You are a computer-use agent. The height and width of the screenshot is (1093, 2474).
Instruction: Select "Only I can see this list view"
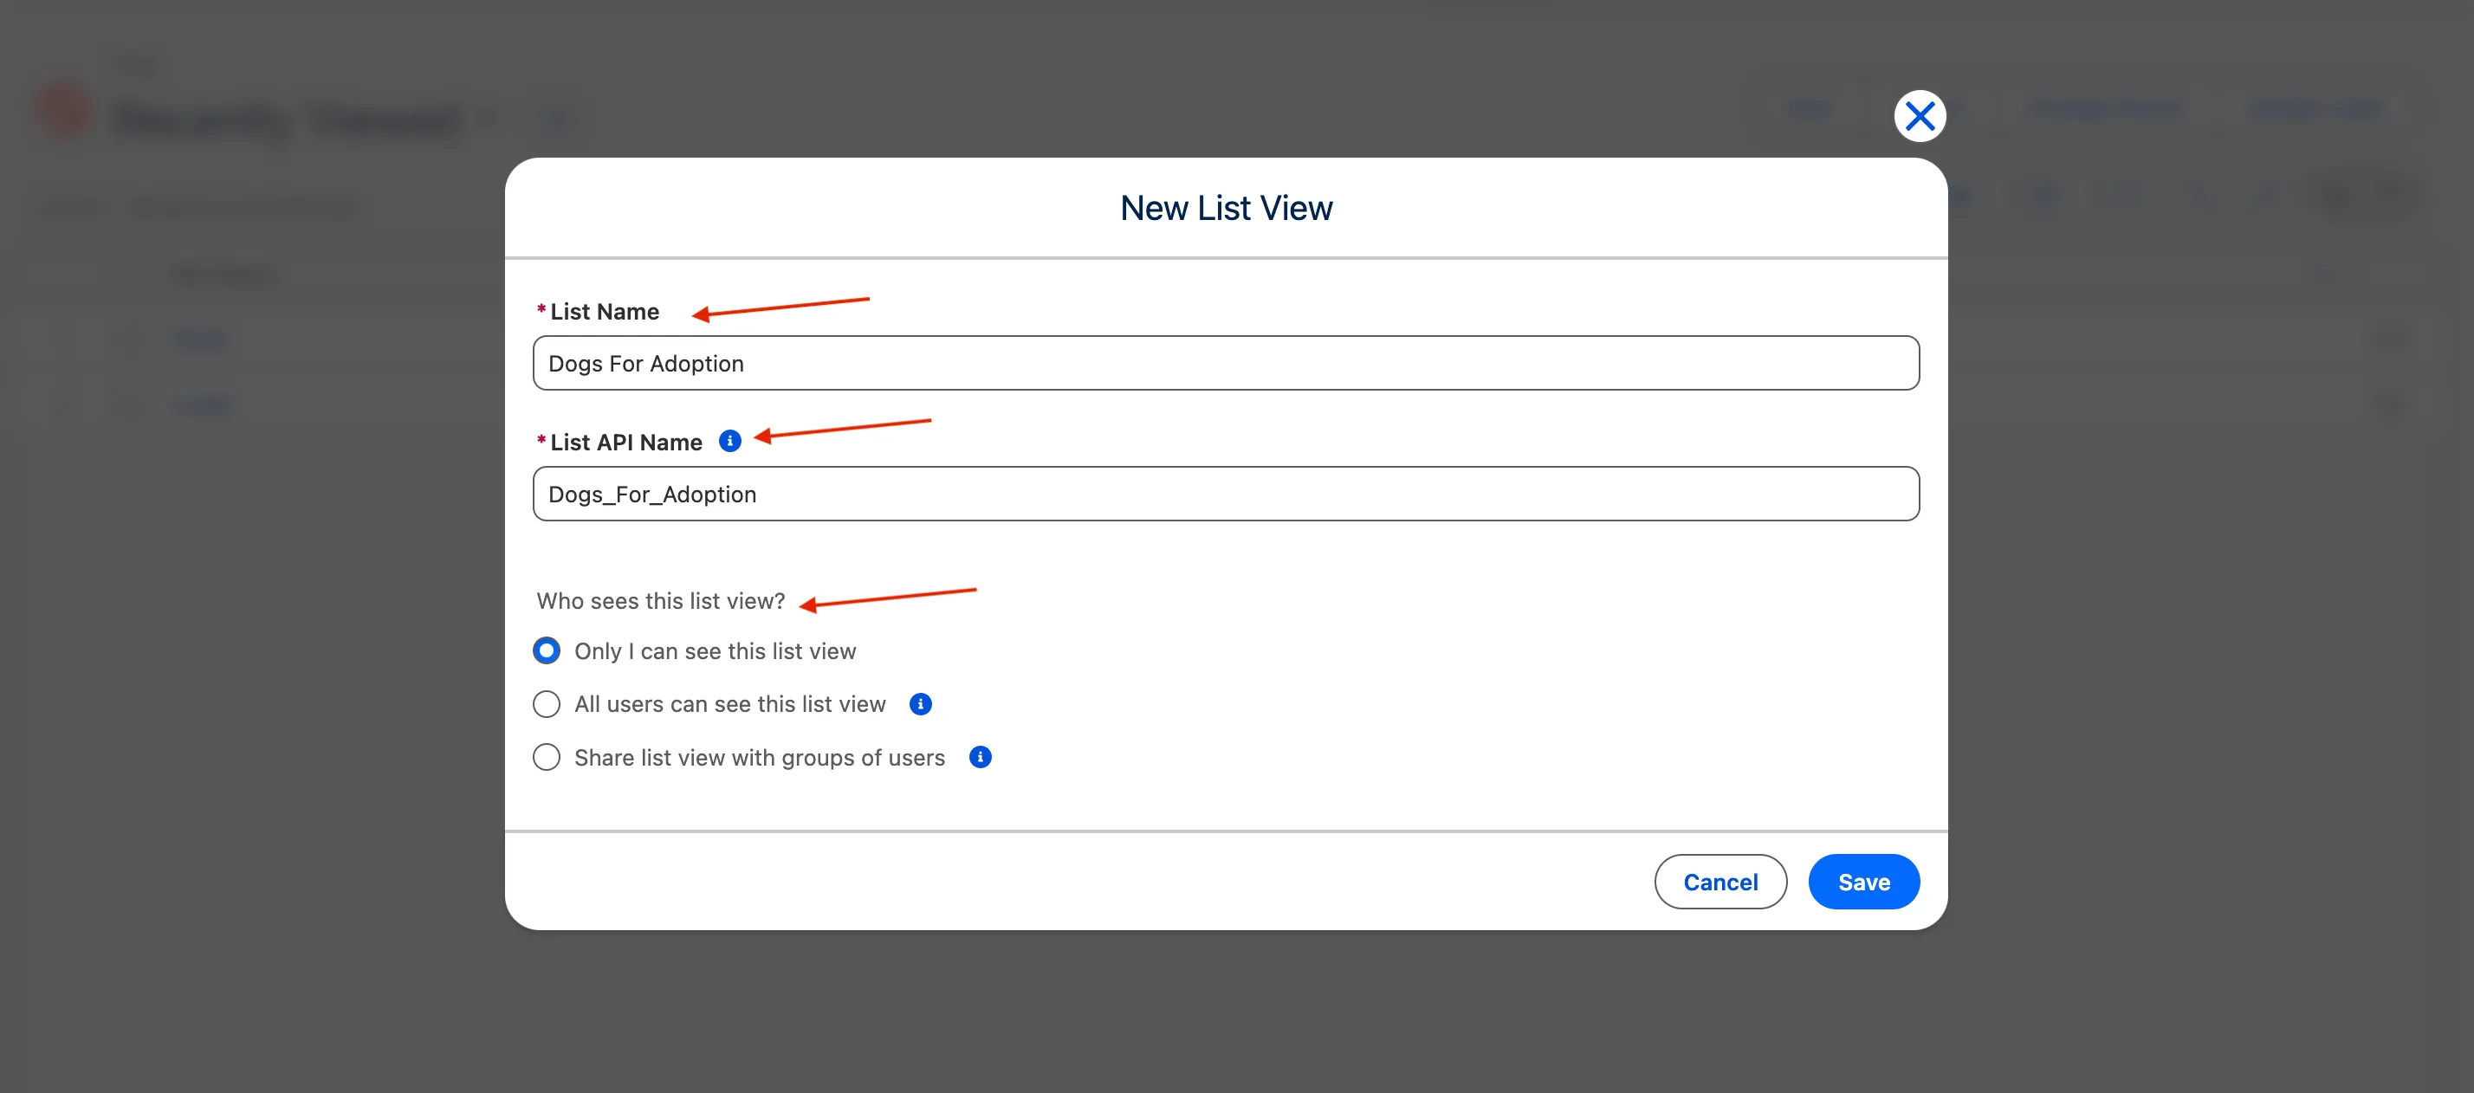[x=546, y=650]
